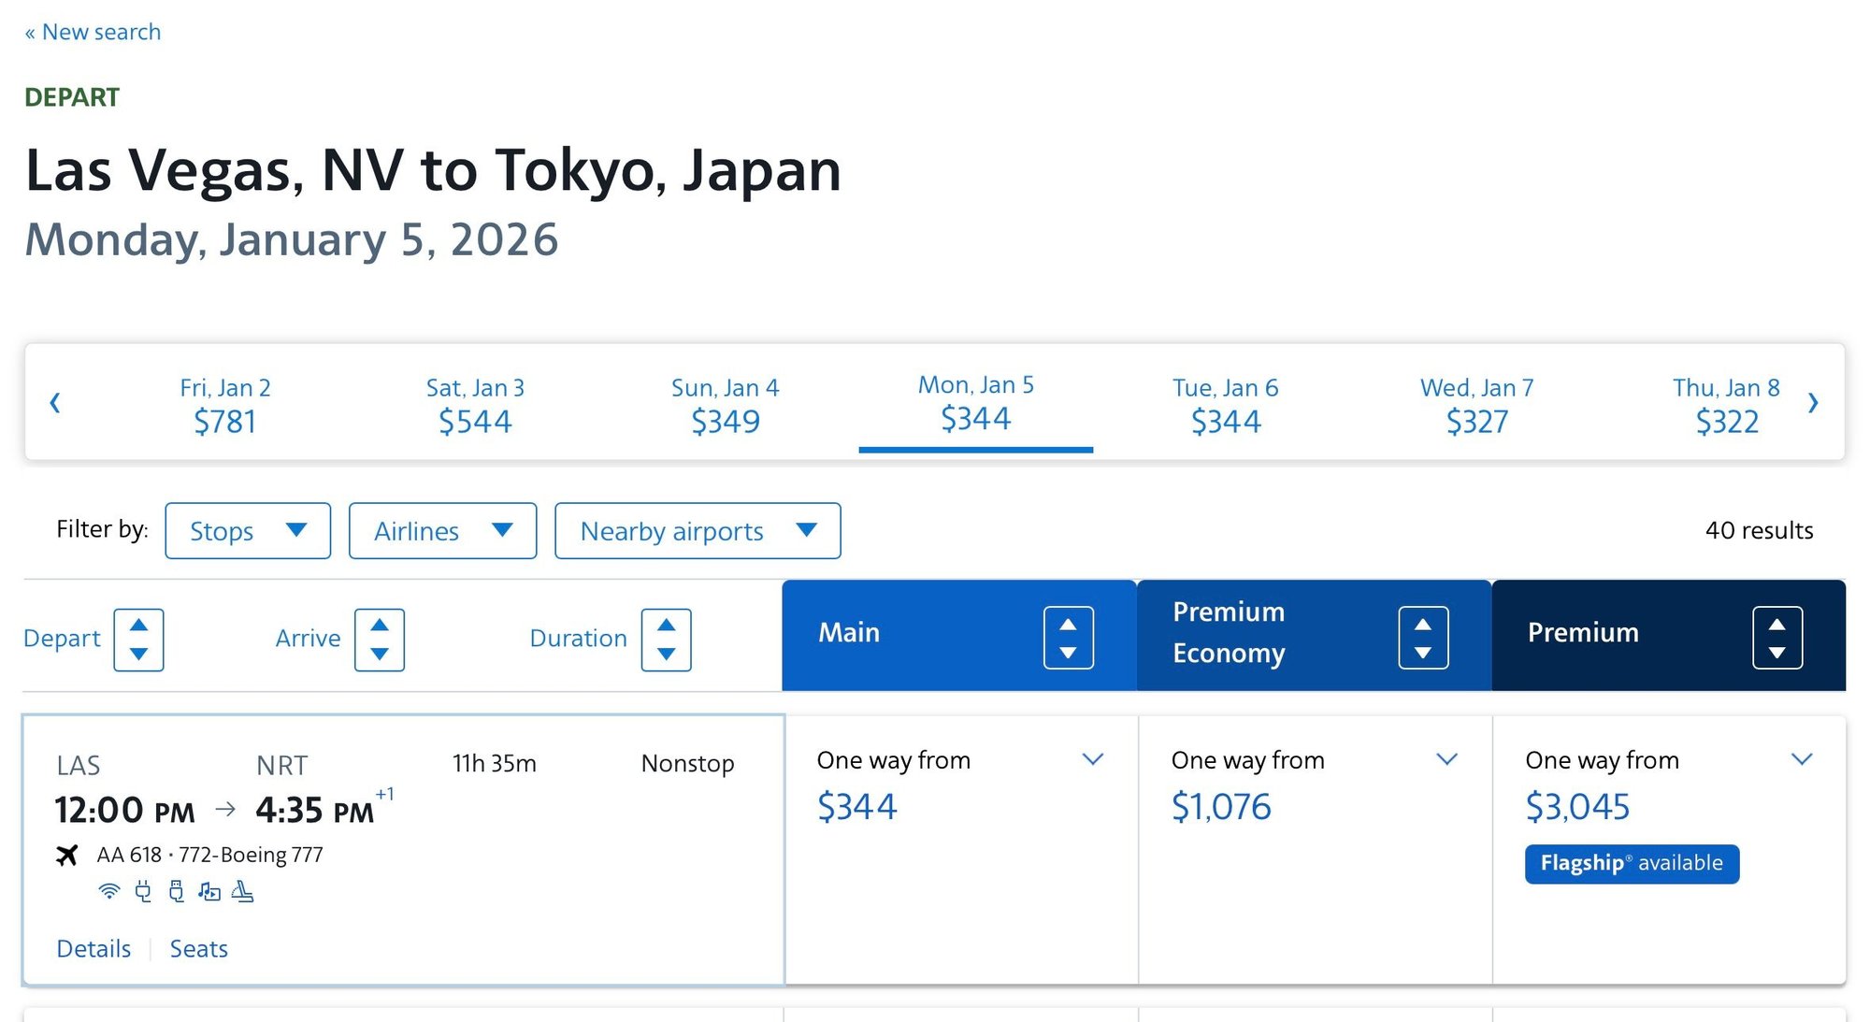Go to previous dates with left arrow

pyautogui.click(x=55, y=403)
